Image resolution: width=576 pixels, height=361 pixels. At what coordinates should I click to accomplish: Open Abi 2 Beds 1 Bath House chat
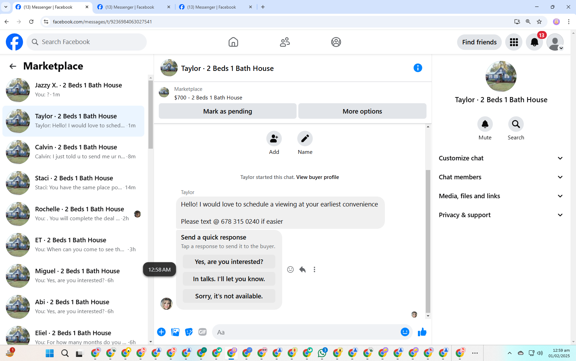(73, 307)
